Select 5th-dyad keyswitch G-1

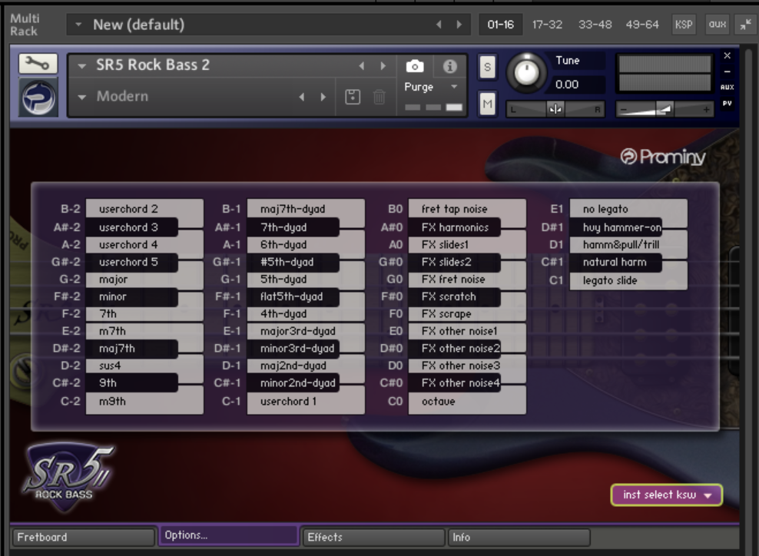[306, 280]
